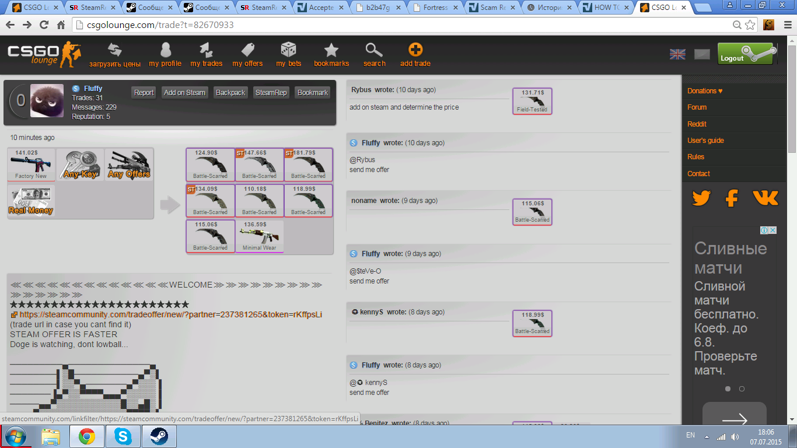Bookmark this page with star icon
The width and height of the screenshot is (797, 448).
750,25
